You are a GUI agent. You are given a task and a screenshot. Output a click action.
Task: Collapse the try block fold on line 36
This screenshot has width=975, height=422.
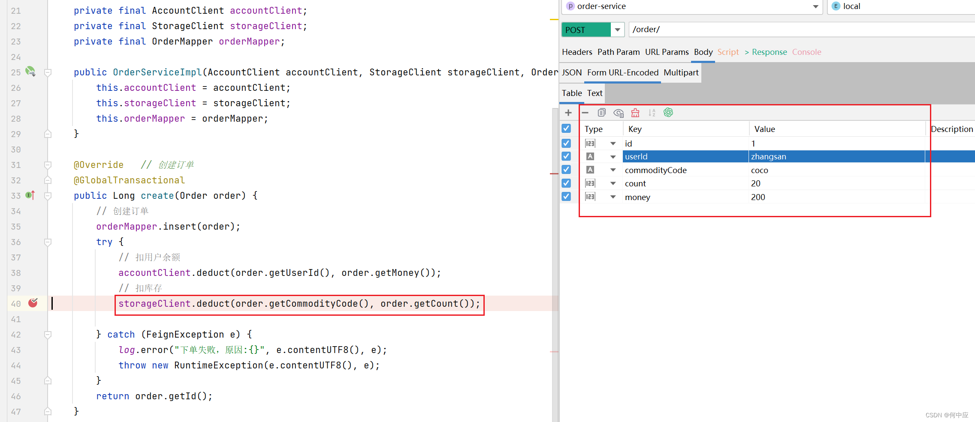tap(48, 242)
